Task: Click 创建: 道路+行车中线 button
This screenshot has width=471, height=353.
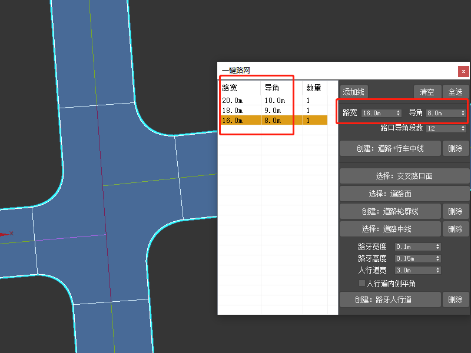Action: 390,148
